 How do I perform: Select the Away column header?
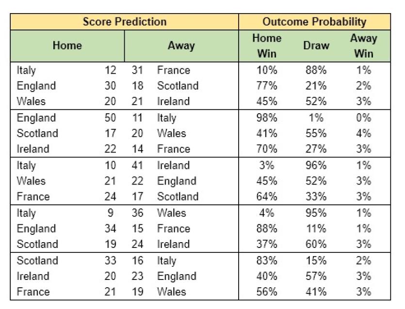pos(181,46)
